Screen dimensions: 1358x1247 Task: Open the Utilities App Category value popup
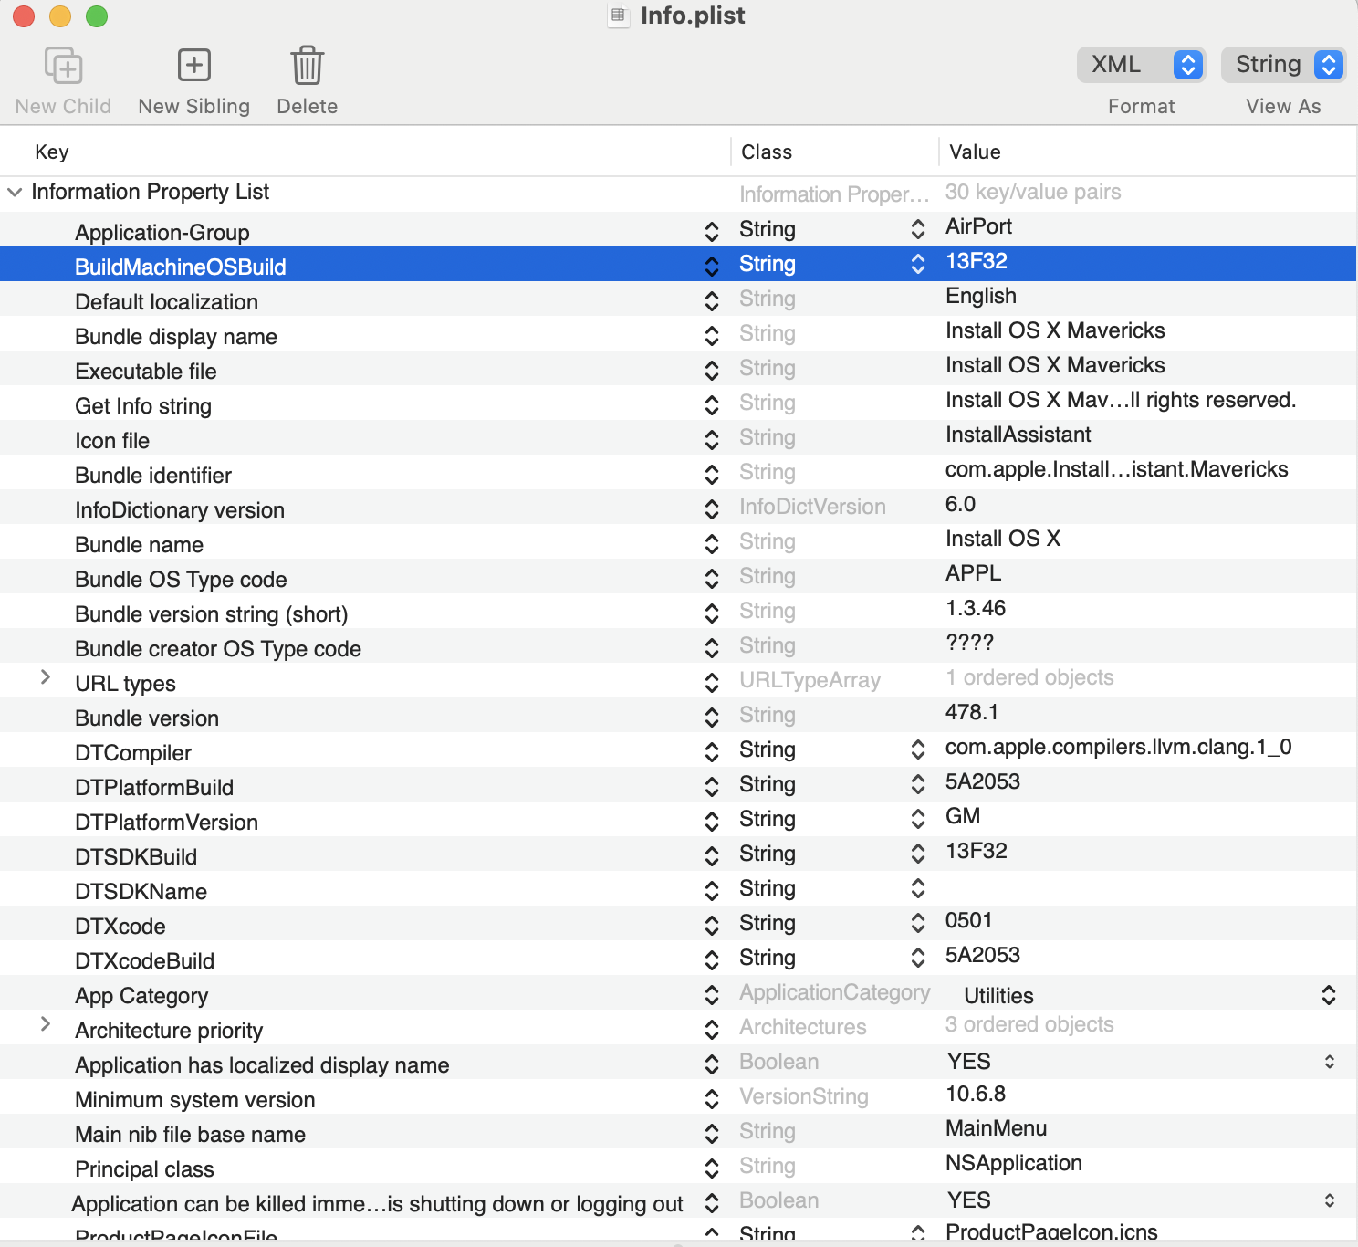click(x=1329, y=995)
